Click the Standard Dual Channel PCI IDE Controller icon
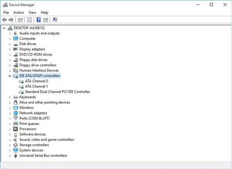Screen dimensions: 232x169 tap(21, 92)
